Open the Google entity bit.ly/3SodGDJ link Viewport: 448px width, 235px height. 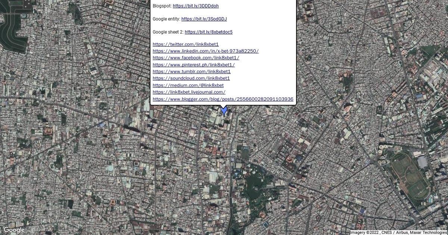click(204, 19)
